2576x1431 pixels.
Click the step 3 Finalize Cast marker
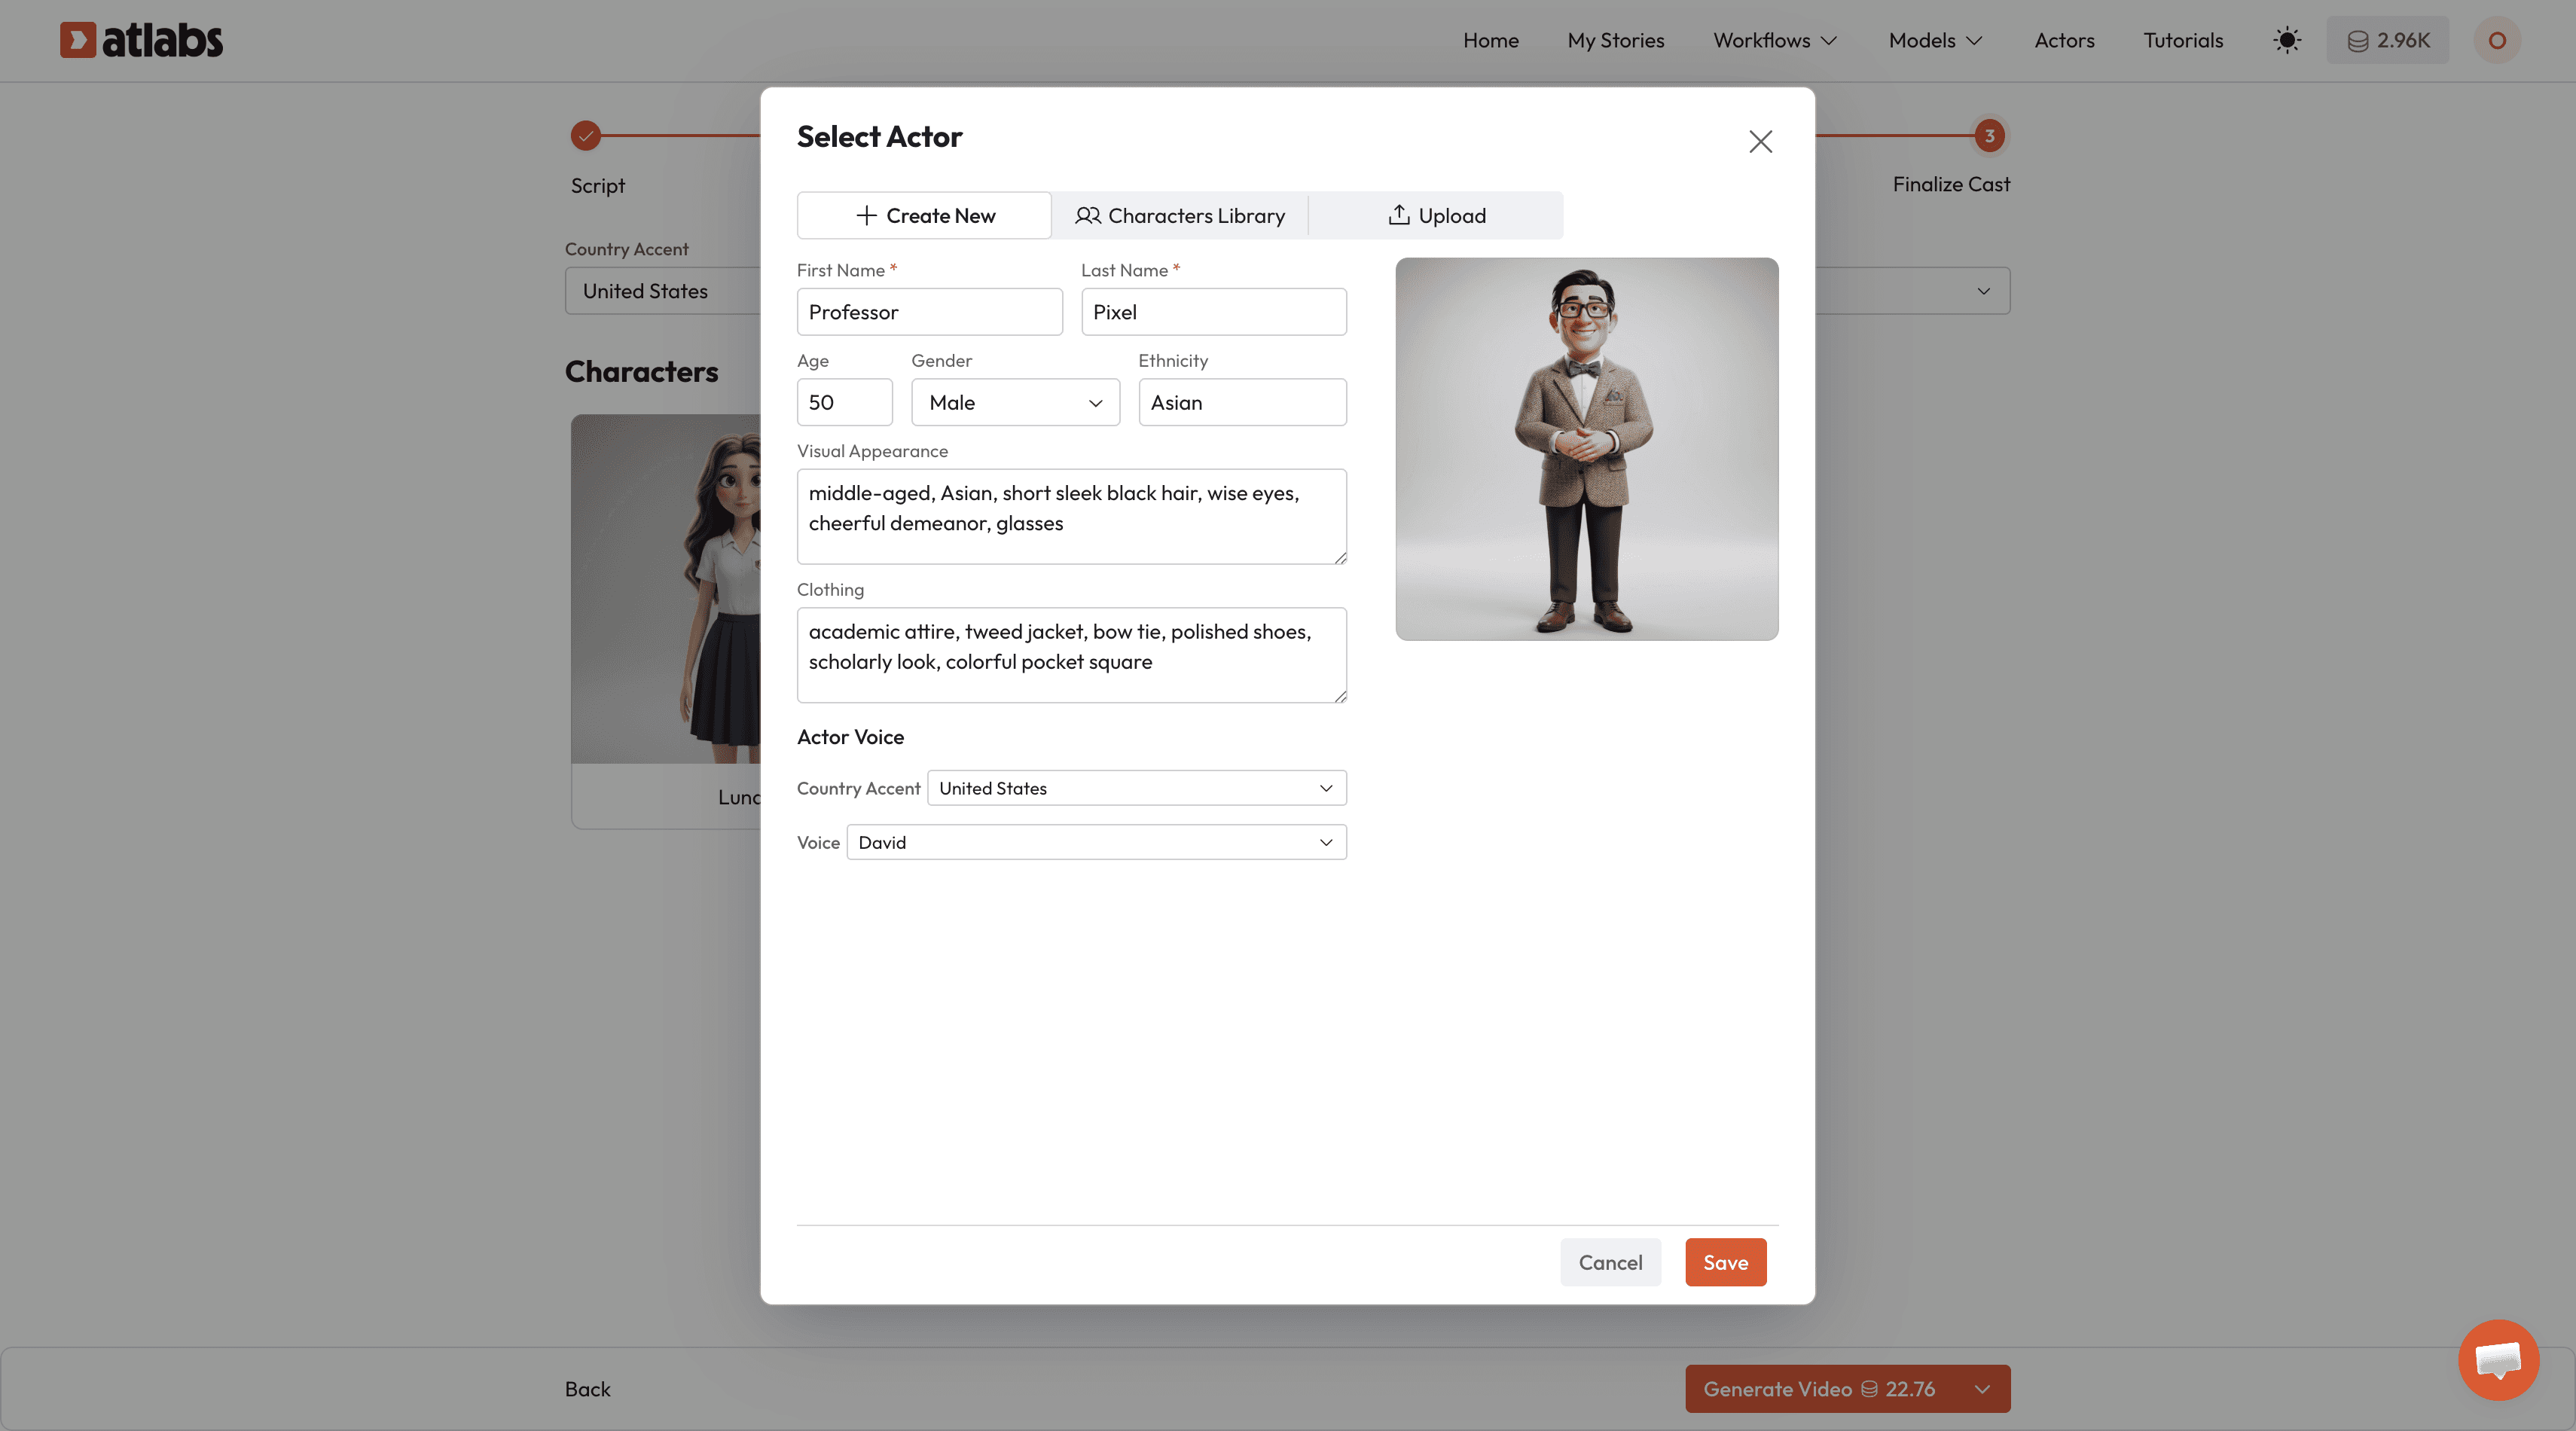pos(1989,135)
